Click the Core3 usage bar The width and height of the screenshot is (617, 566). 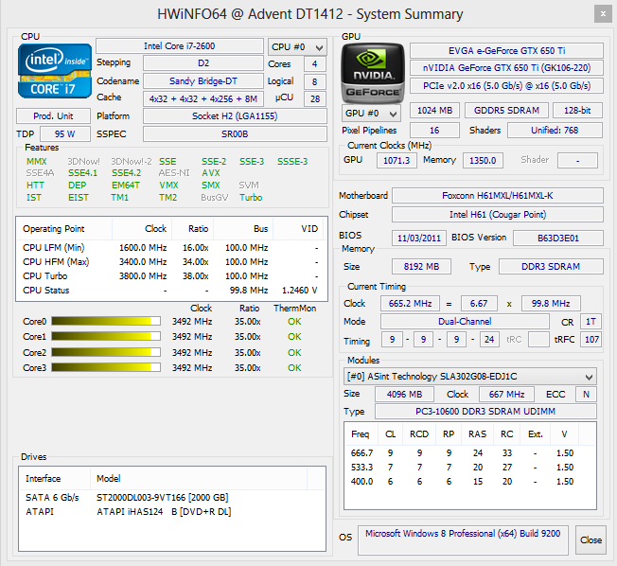pyautogui.click(x=106, y=367)
